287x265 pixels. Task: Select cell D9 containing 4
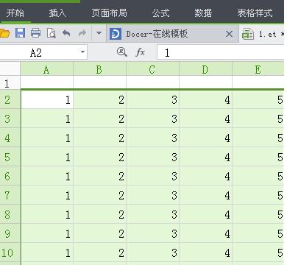(x=205, y=233)
